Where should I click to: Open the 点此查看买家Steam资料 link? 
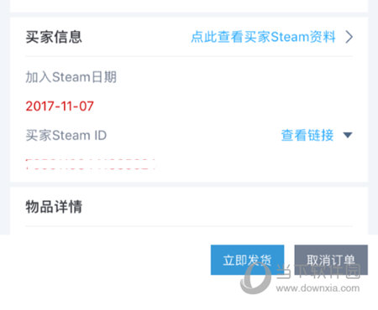click(263, 37)
